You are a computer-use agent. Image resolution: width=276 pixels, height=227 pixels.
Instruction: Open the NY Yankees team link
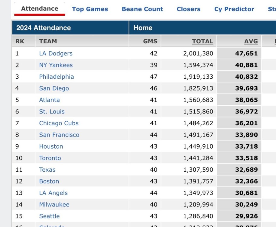click(x=56, y=65)
